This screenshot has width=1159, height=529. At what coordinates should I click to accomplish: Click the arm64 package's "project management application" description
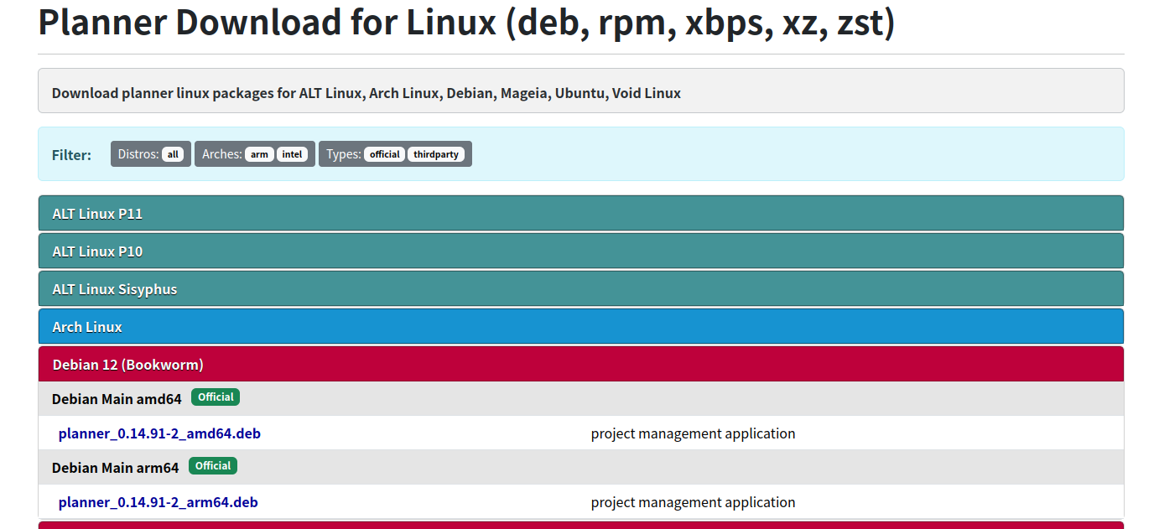click(694, 502)
